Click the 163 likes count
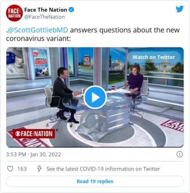 pyautogui.click(x=22, y=169)
